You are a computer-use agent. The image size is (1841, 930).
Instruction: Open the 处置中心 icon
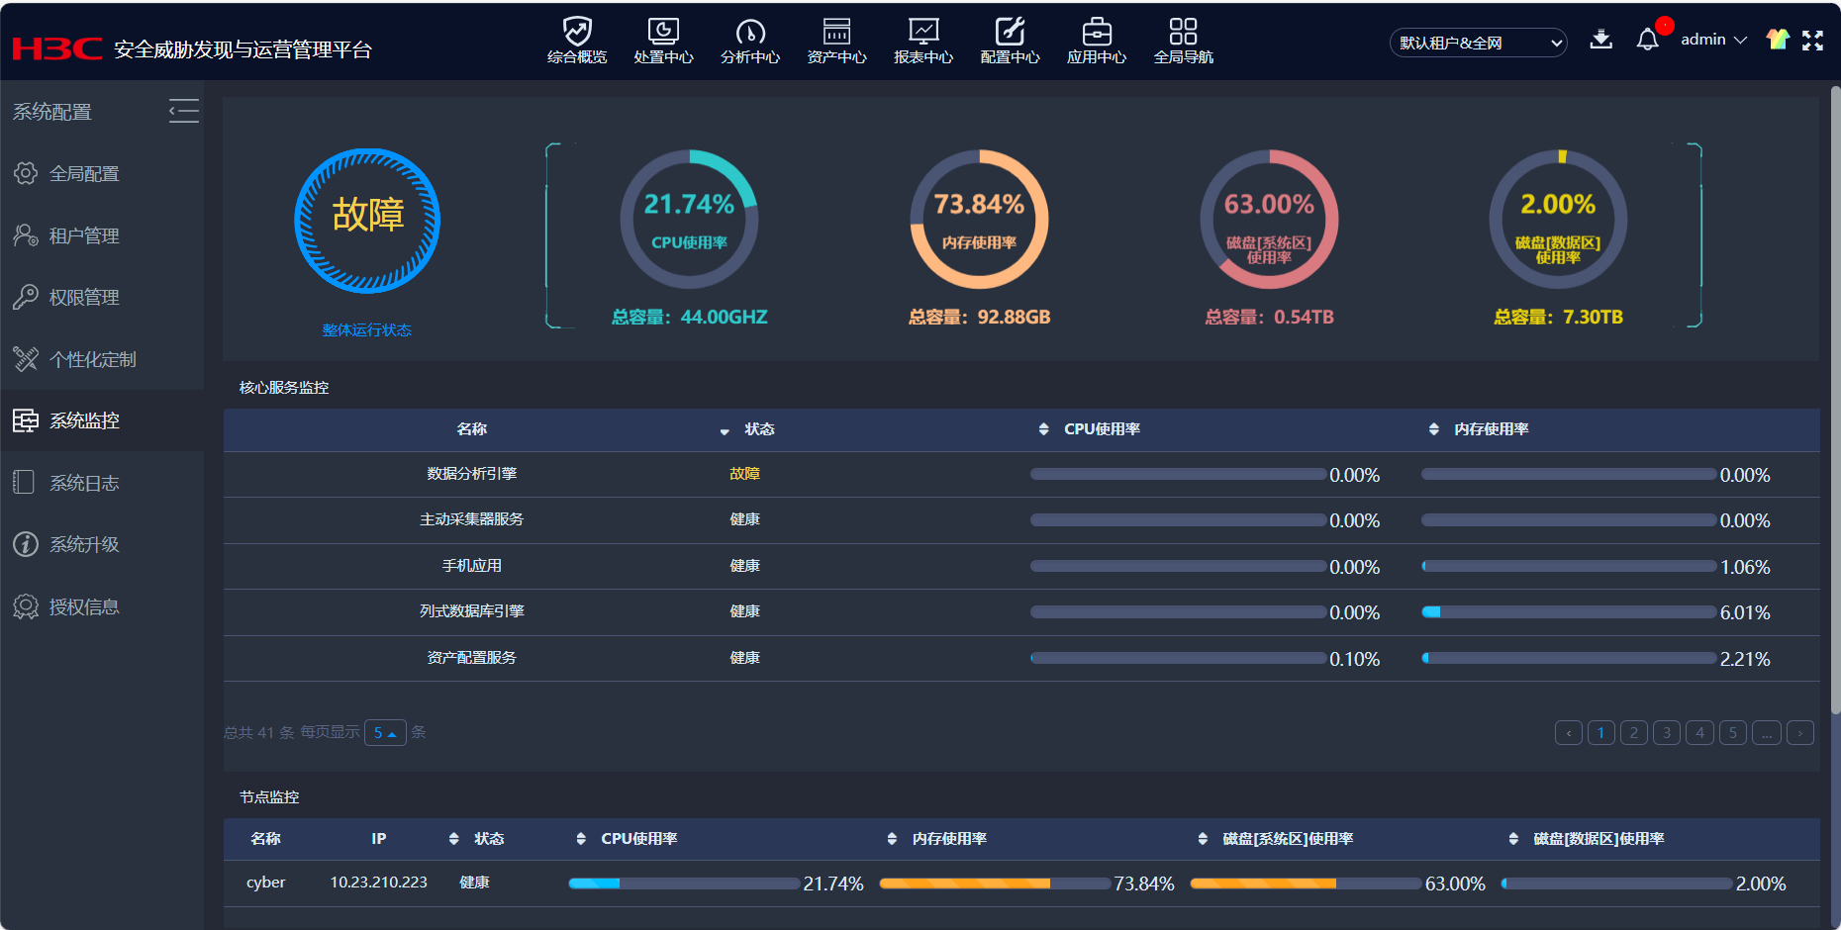click(663, 31)
